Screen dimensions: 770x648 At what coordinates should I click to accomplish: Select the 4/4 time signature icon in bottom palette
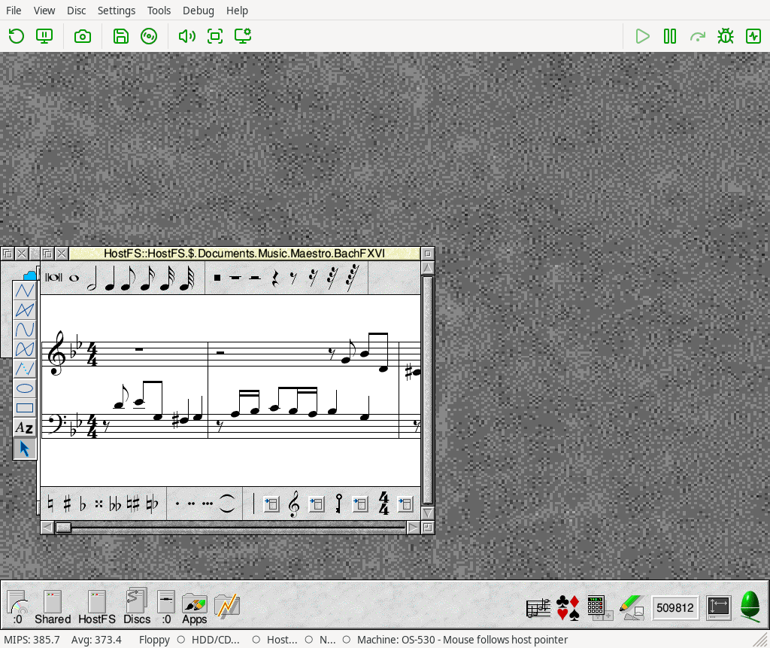[x=384, y=504]
